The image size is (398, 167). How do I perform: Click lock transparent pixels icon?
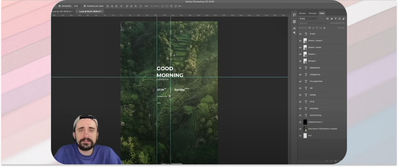(310, 28)
